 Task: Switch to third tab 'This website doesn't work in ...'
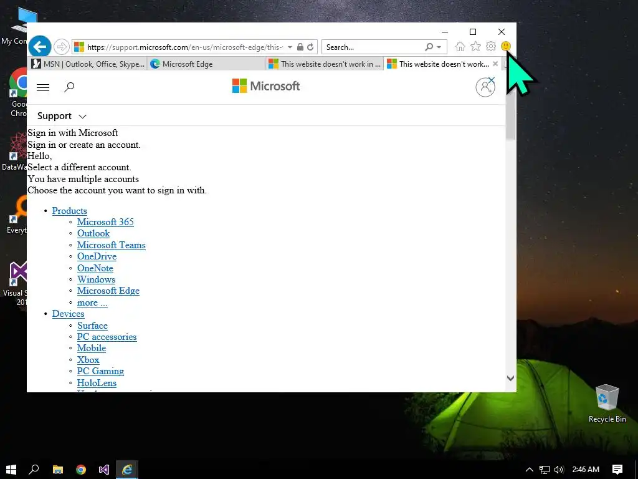pyautogui.click(x=324, y=64)
